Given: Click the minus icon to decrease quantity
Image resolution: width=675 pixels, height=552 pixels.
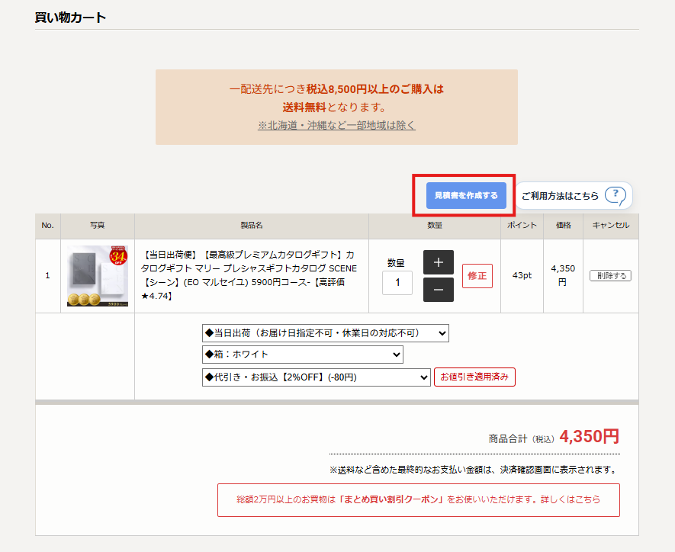Looking at the screenshot, I should [x=438, y=290].
